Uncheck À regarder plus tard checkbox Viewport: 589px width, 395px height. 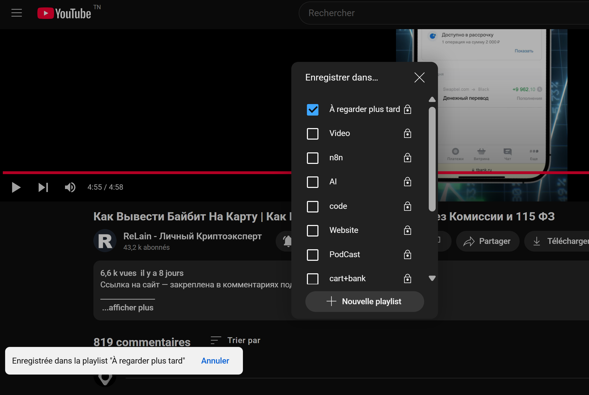[313, 110]
